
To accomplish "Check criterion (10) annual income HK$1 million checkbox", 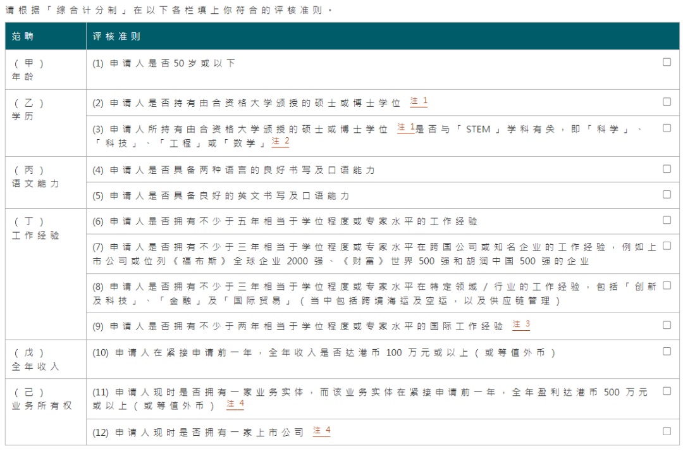I will [667, 351].
